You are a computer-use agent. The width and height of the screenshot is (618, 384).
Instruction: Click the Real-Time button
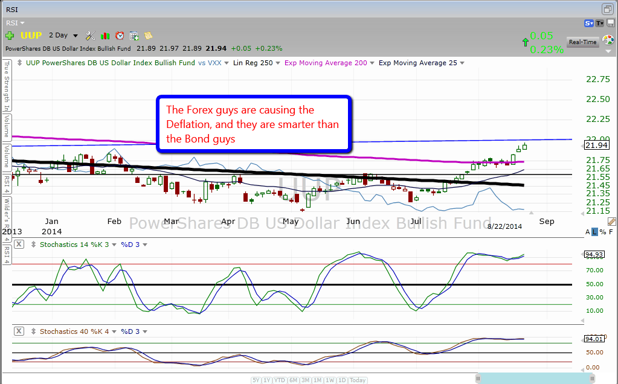coord(582,42)
